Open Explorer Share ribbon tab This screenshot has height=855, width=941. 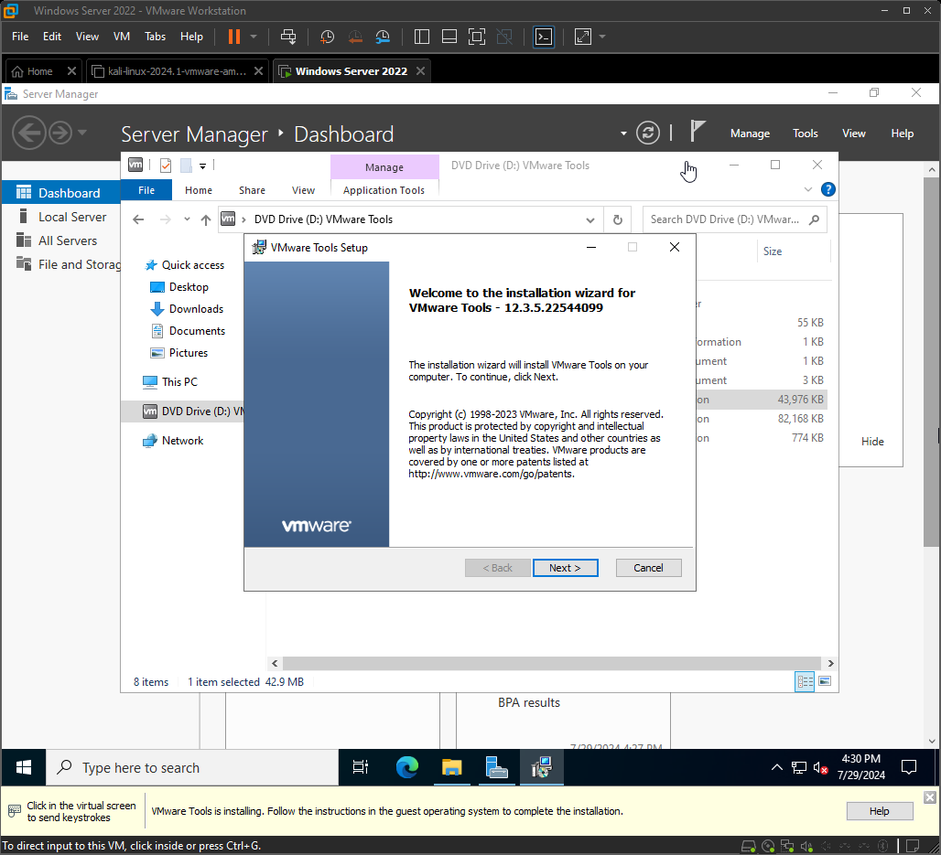tap(252, 190)
